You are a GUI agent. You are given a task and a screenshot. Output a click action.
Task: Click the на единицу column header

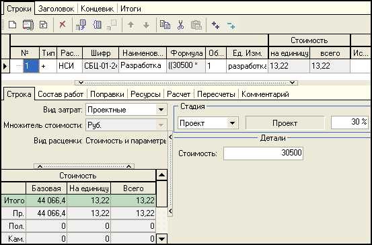289,53
